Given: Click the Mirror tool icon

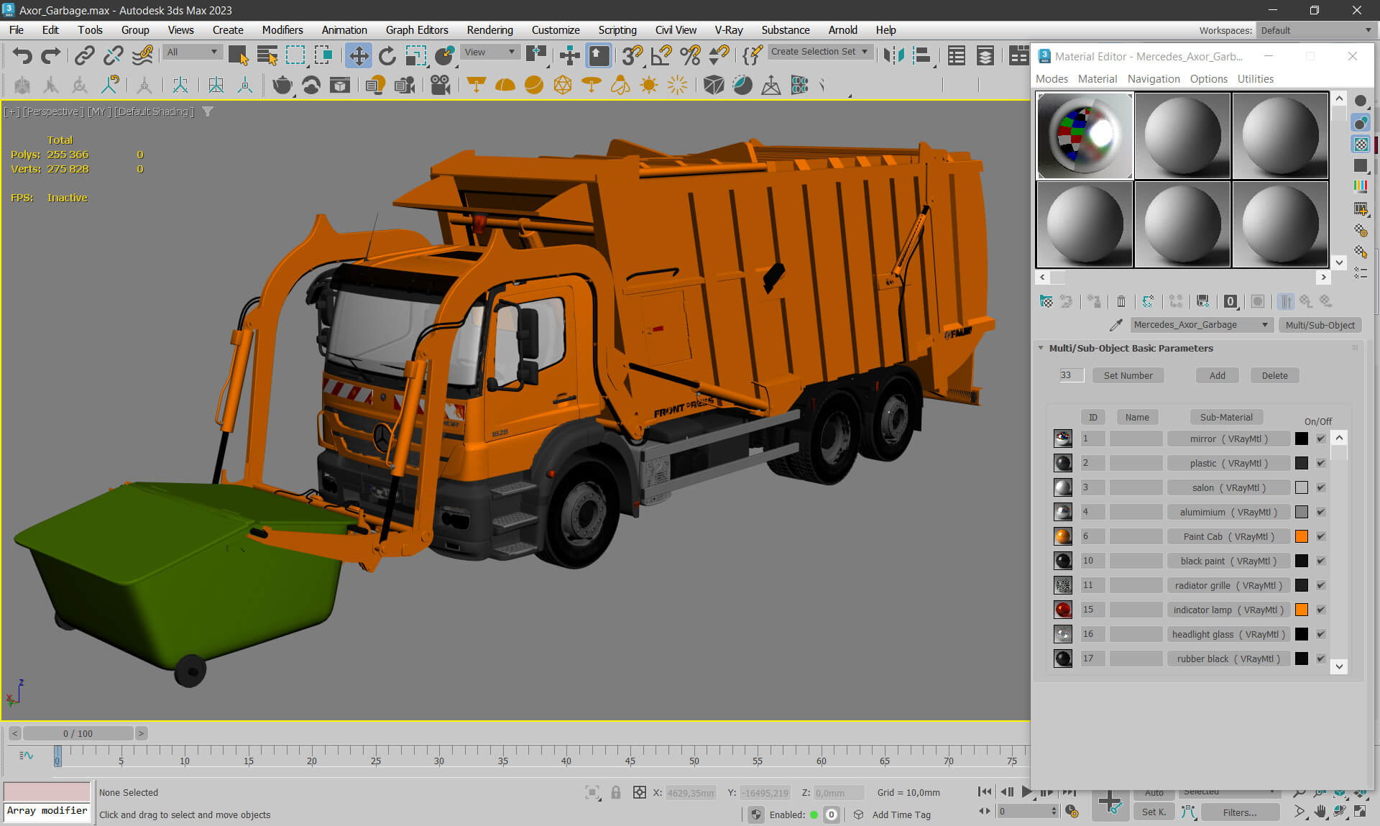Looking at the screenshot, I should point(893,55).
